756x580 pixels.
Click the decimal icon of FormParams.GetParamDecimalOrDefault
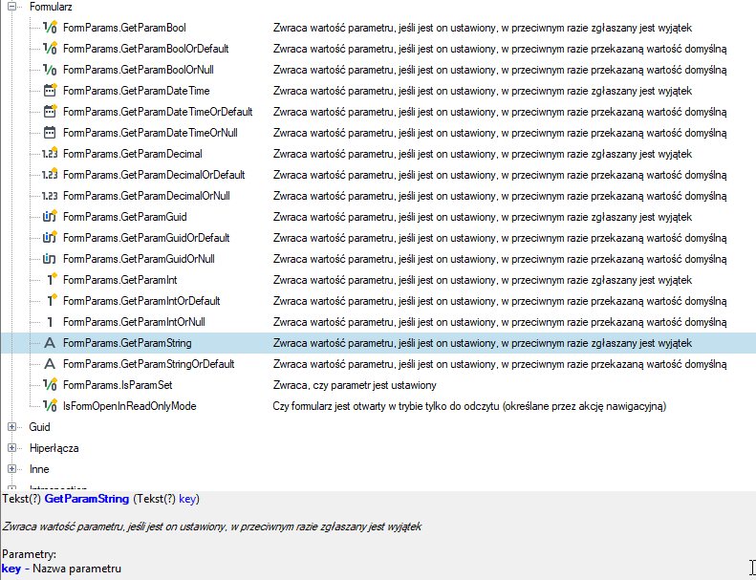point(50,175)
